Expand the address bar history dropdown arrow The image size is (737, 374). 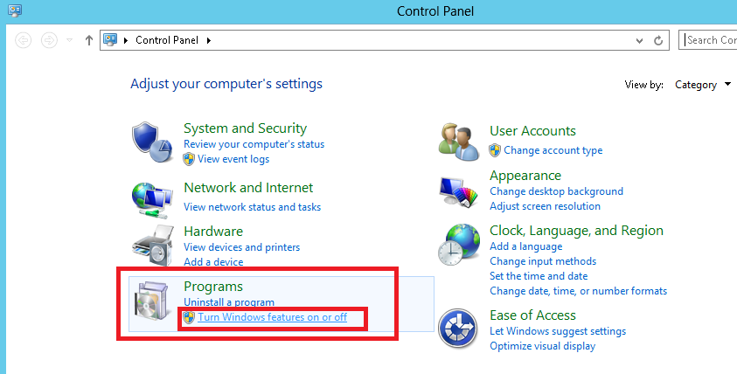(x=639, y=40)
